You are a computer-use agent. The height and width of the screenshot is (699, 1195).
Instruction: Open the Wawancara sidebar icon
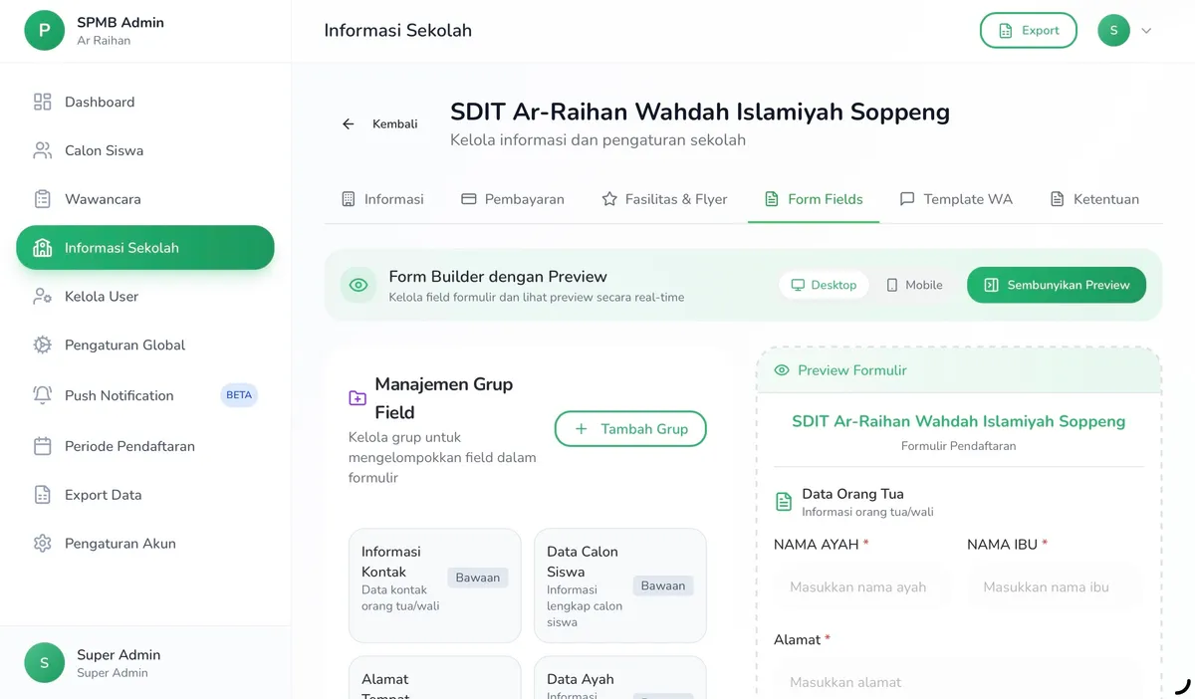tap(41, 199)
